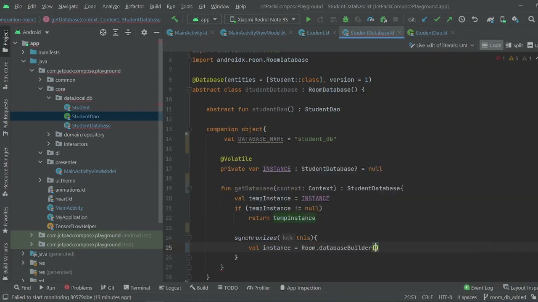The image size is (538, 302).
Task: Click Select Opened File target icon in project panel
Action: click(x=103, y=32)
